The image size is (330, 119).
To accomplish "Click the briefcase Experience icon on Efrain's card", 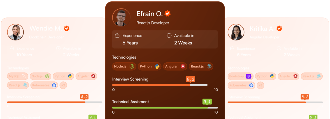I will coord(117,36).
